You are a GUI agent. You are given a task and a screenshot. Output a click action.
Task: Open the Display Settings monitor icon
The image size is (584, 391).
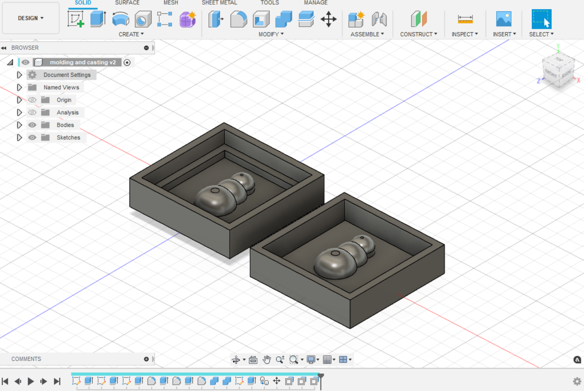[x=311, y=360]
